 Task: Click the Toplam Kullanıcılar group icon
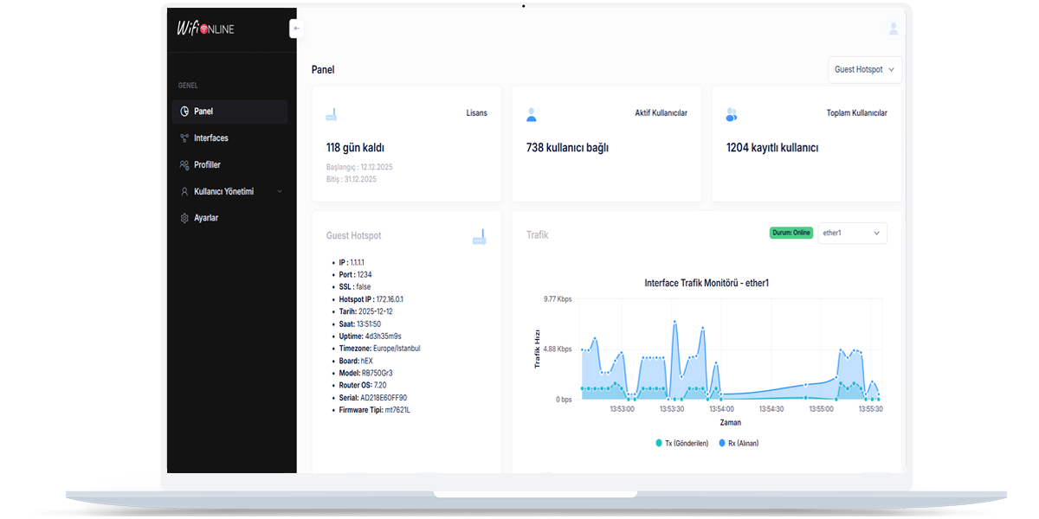click(732, 114)
